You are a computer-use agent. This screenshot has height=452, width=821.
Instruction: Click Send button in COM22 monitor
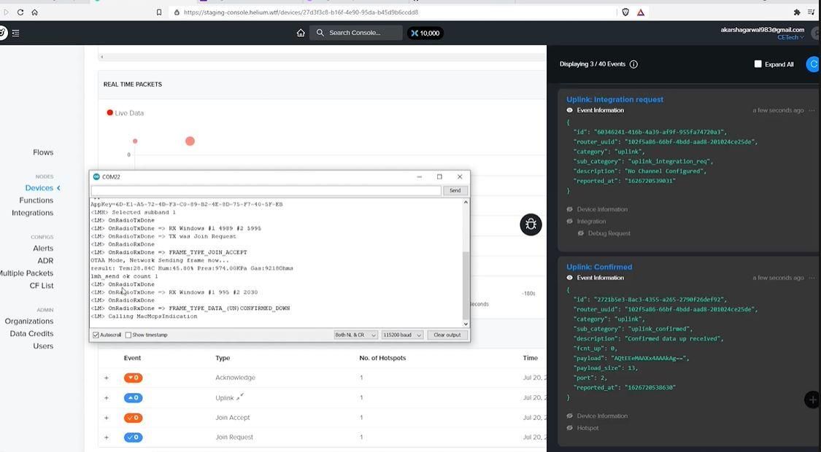[455, 190]
